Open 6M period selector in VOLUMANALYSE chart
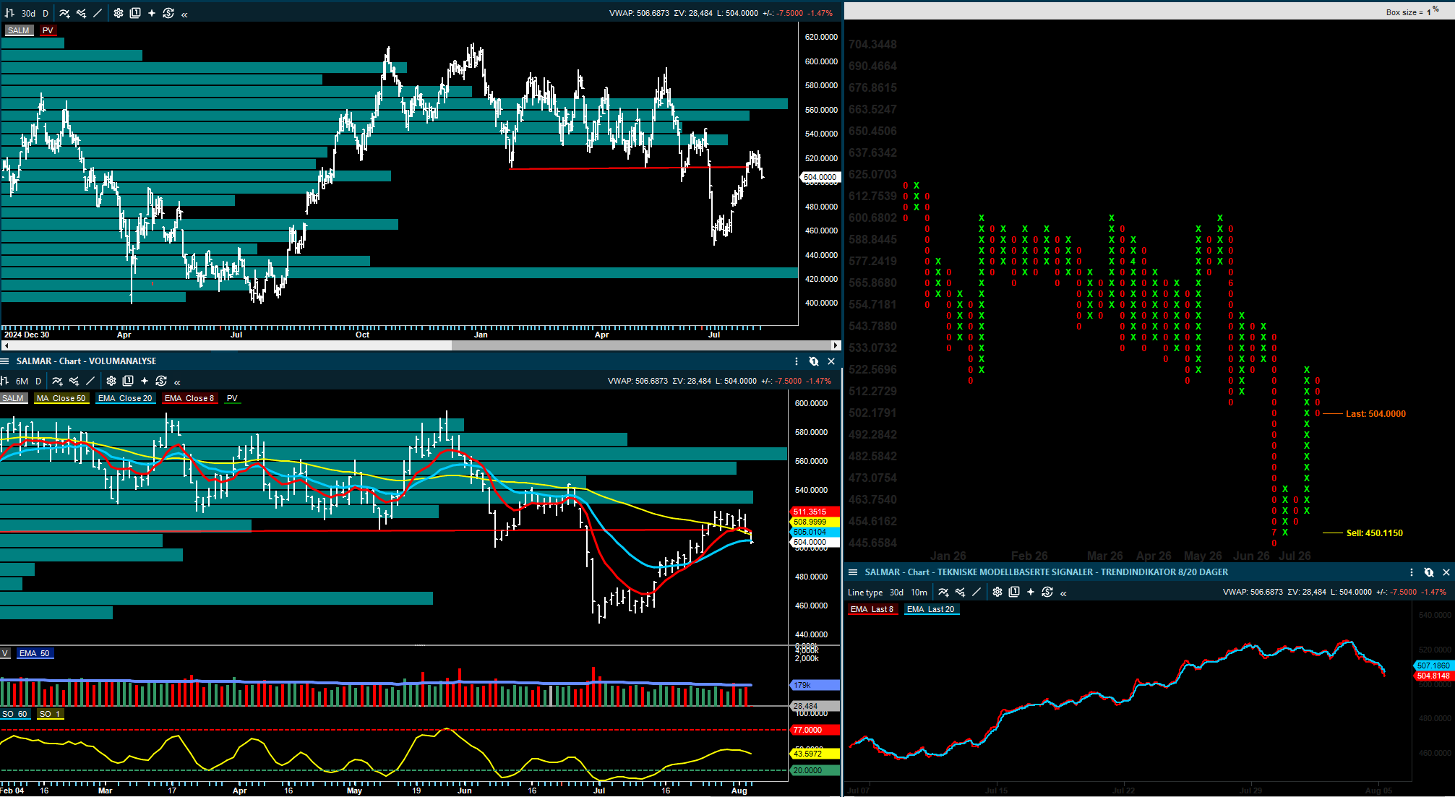This screenshot has height=797, width=1455. point(22,381)
